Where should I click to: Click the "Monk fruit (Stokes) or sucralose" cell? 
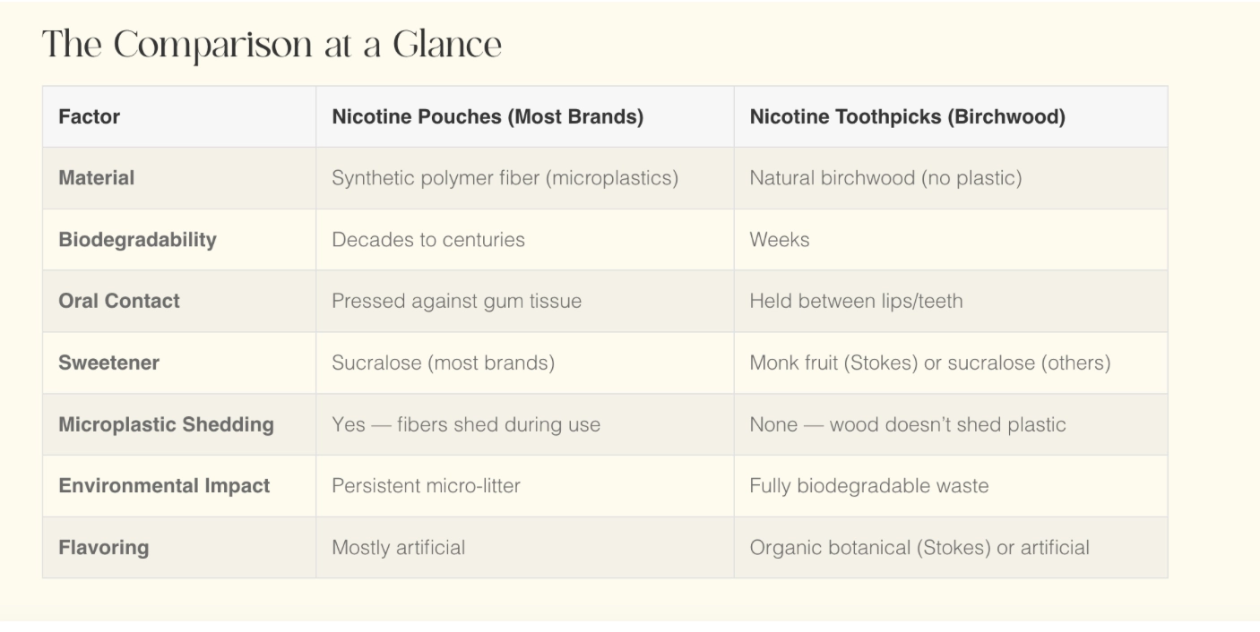pyautogui.click(x=929, y=363)
